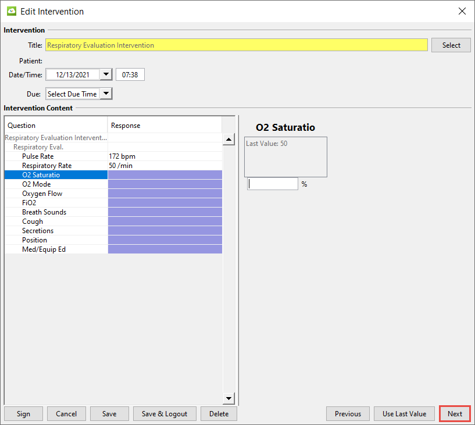This screenshot has height=425, width=475.
Task: Cancel editing the intervention
Action: (x=66, y=414)
